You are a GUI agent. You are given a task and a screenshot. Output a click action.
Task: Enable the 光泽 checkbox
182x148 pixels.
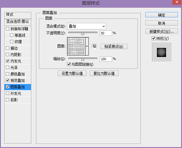pos(8,68)
